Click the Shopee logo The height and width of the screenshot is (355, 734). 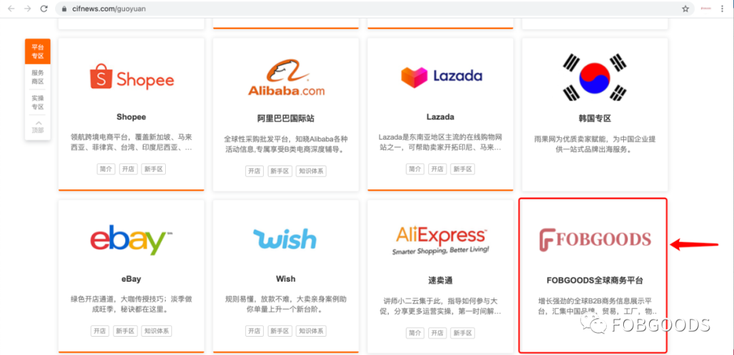pyautogui.click(x=132, y=77)
